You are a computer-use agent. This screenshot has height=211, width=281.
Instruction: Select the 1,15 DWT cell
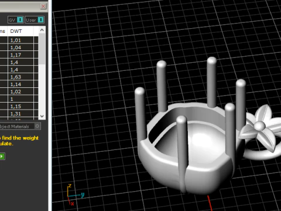[20, 106]
